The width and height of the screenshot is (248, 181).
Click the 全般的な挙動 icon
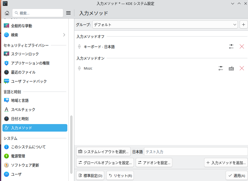[x=6, y=26]
